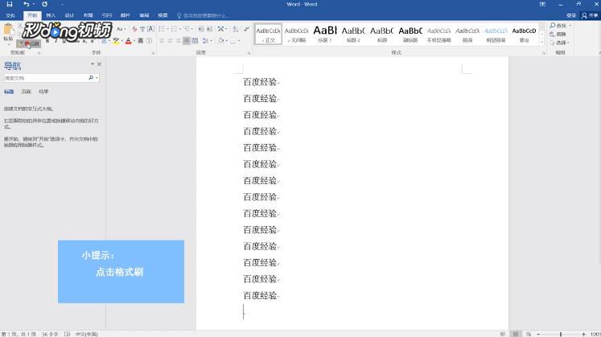The width and height of the screenshot is (601, 337).
Task: Open the Styles pane launcher
Action: coord(543,53)
